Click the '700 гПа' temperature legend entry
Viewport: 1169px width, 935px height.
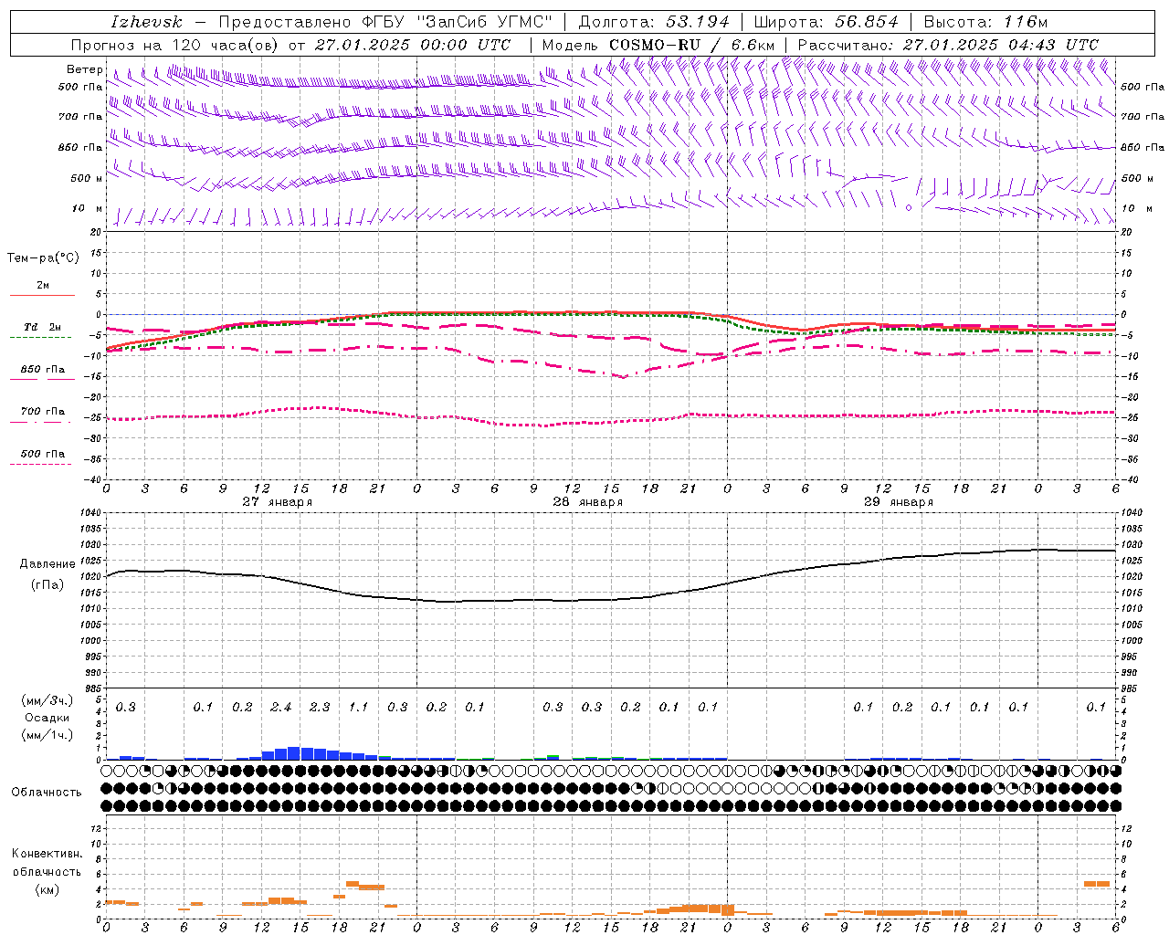(43, 412)
